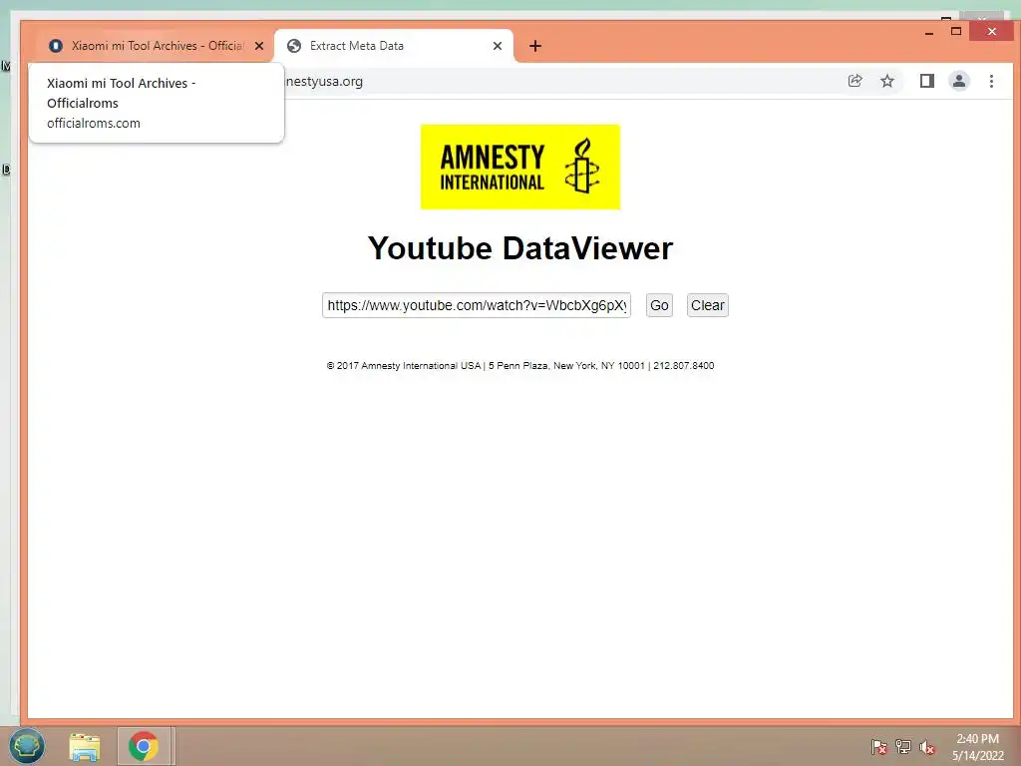Click the Go button

659,305
